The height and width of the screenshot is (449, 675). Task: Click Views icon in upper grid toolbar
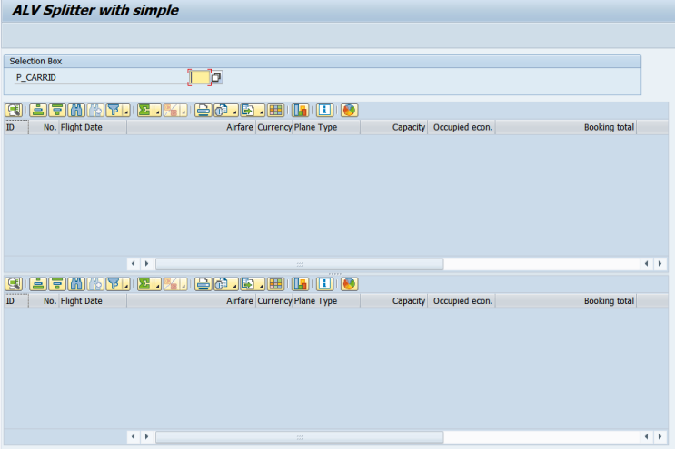click(222, 111)
